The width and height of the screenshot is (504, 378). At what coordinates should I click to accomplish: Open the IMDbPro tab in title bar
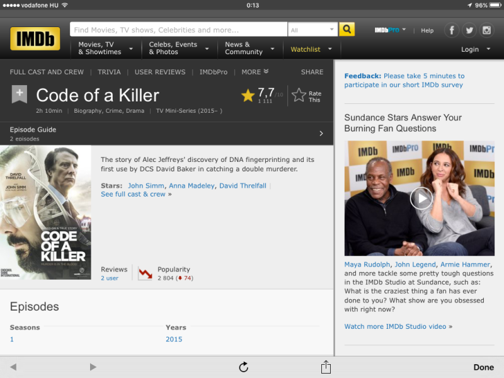coord(213,72)
